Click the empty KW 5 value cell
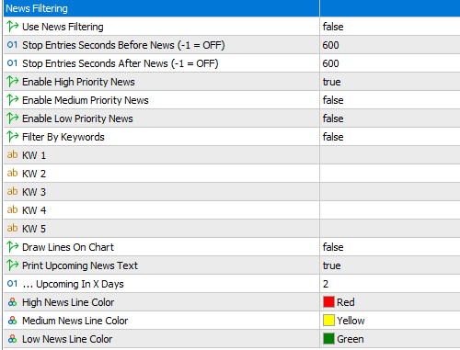 pyautogui.click(x=390, y=229)
